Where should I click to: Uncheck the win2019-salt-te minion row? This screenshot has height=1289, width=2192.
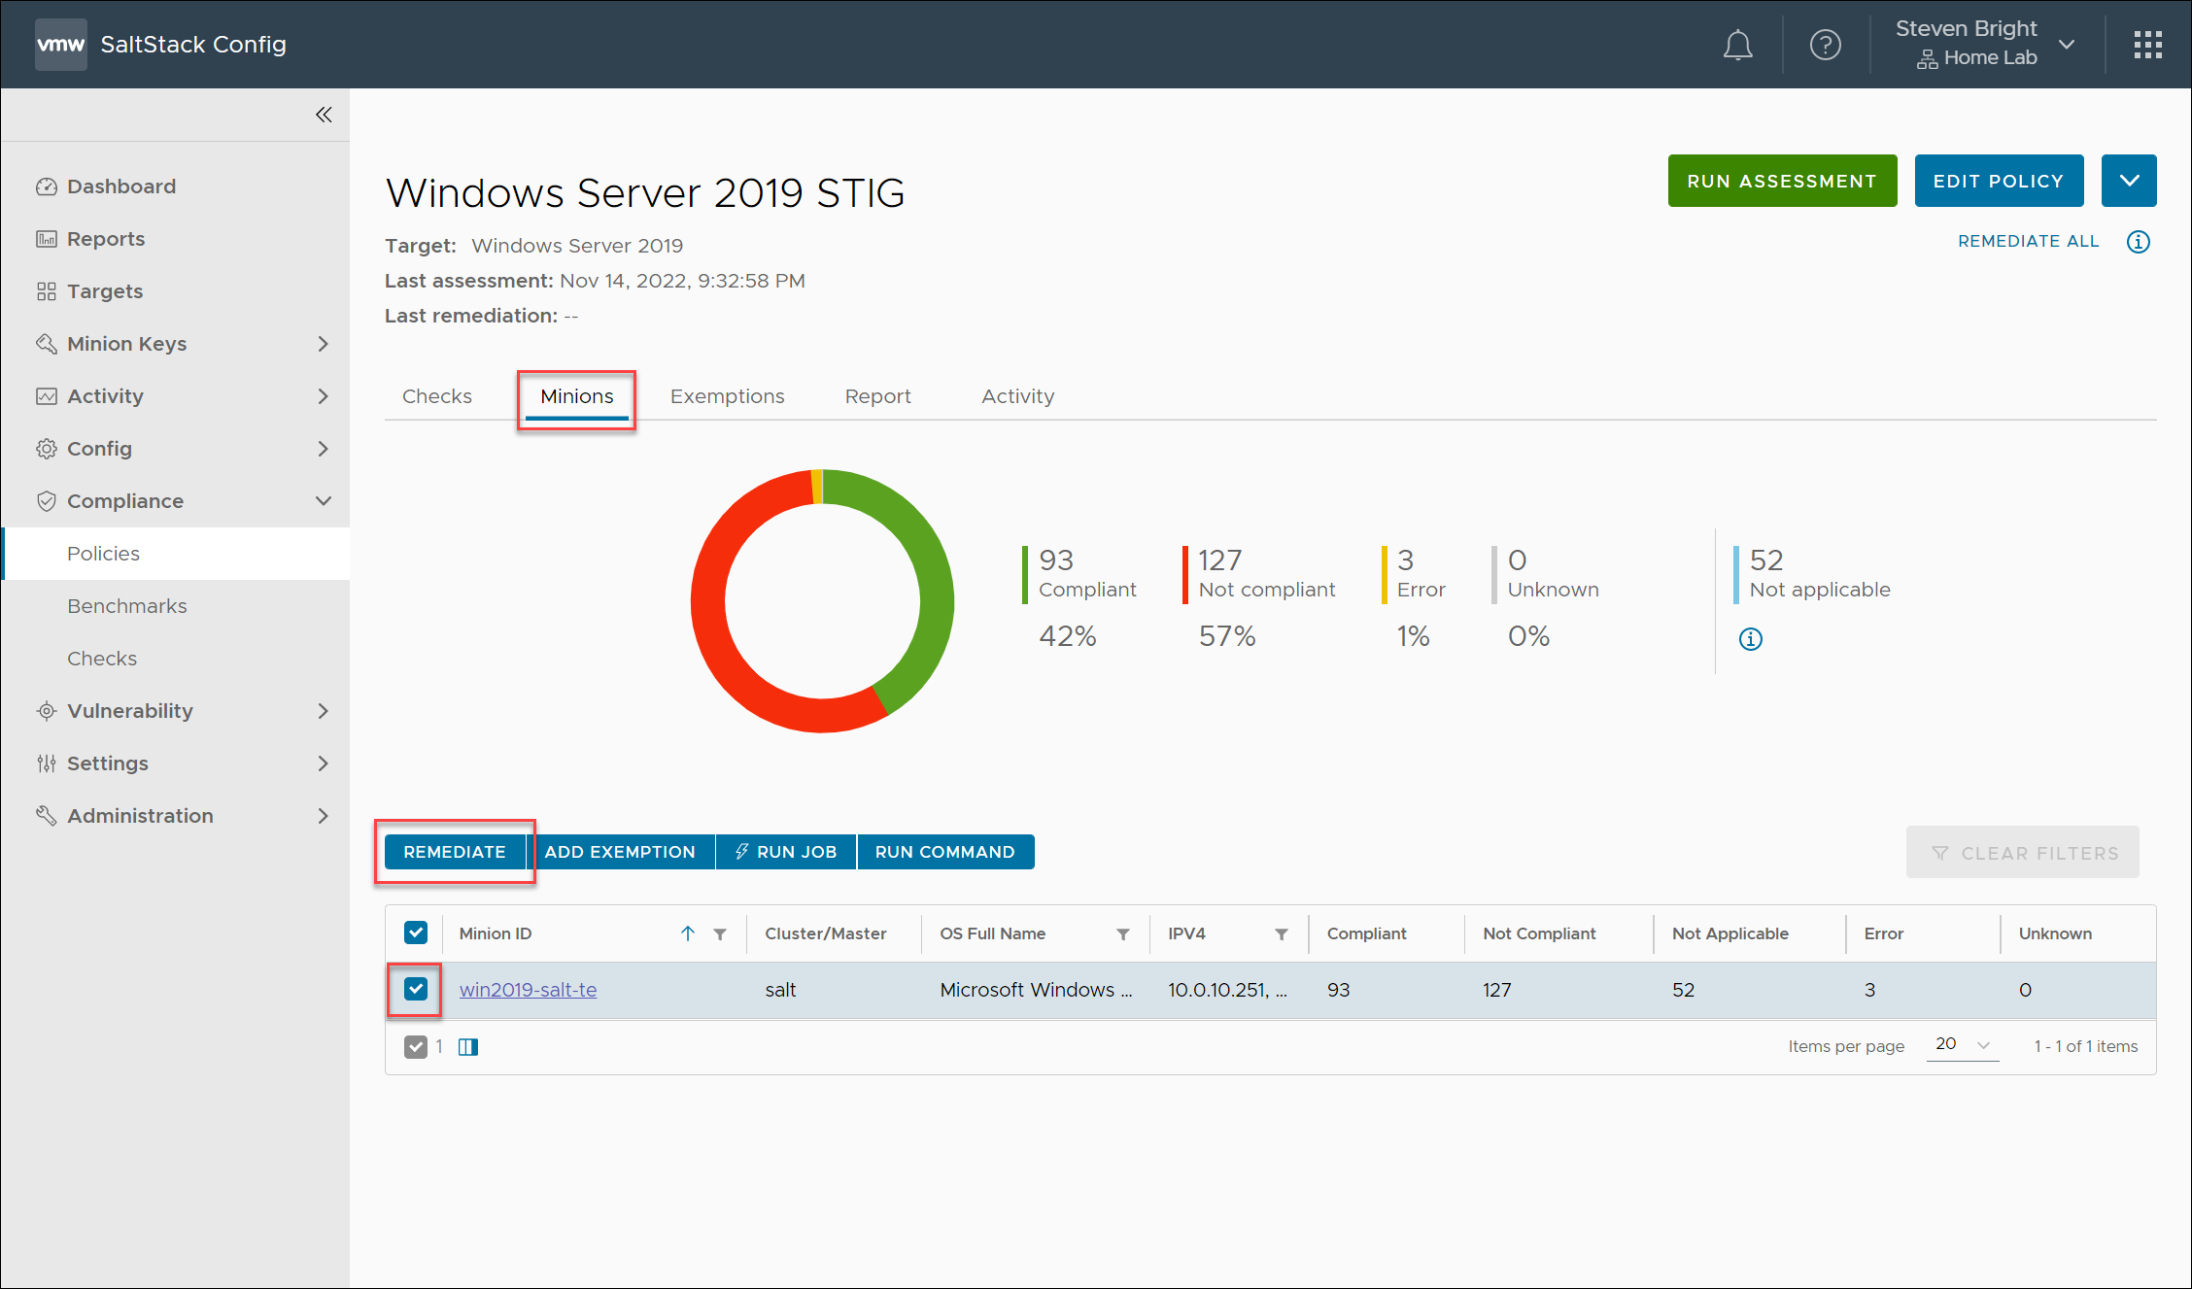416,989
